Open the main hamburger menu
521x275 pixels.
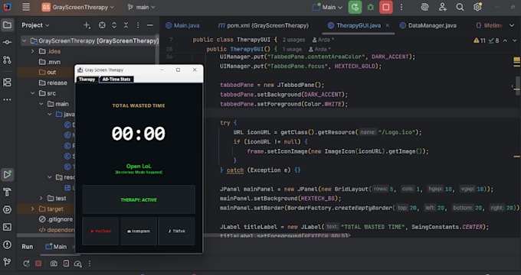(x=26, y=7)
